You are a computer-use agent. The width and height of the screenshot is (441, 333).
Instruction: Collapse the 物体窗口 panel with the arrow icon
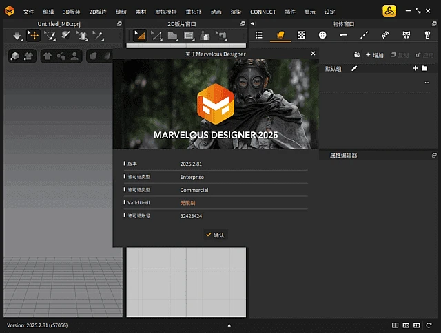click(252, 23)
